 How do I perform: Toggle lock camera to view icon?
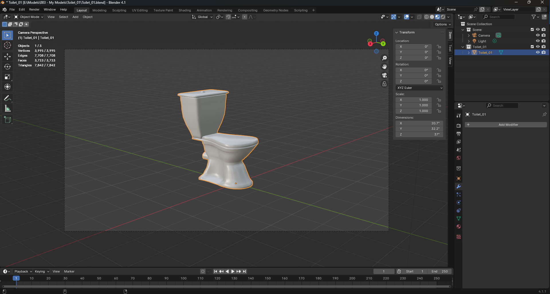(x=384, y=84)
